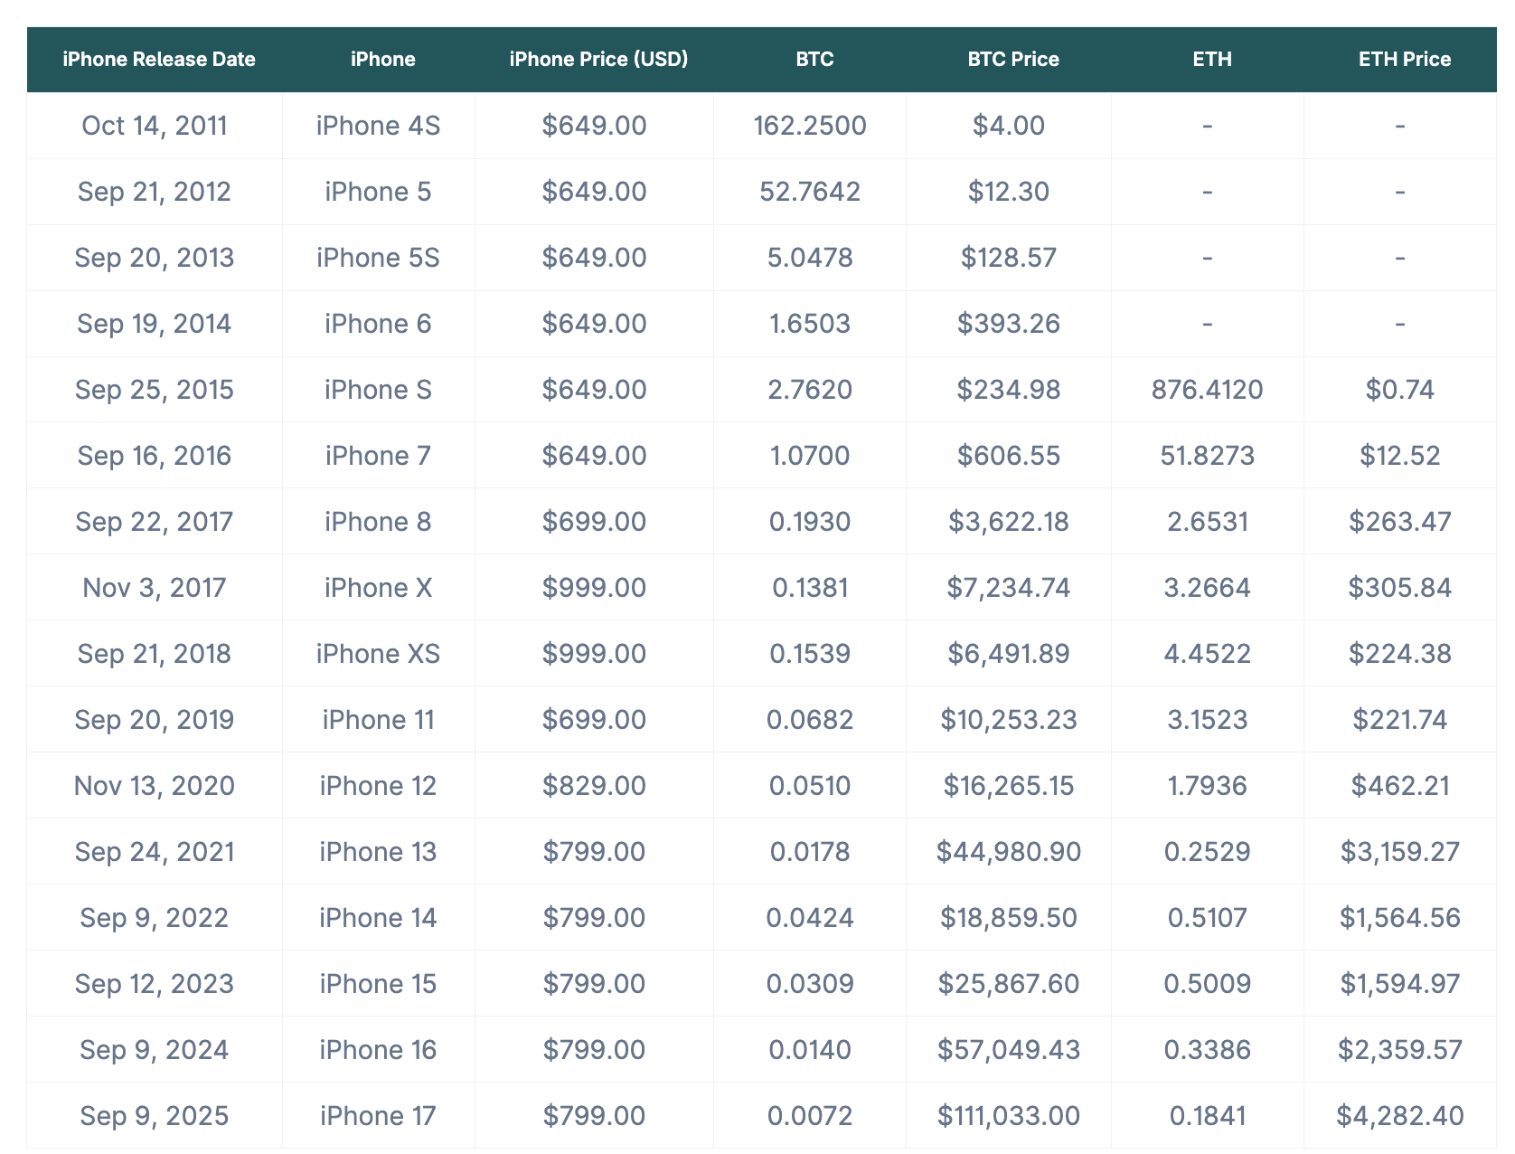Screen dimensions: 1515x1154
Task: Click the 162.2500 BTC value
Action: (810, 126)
